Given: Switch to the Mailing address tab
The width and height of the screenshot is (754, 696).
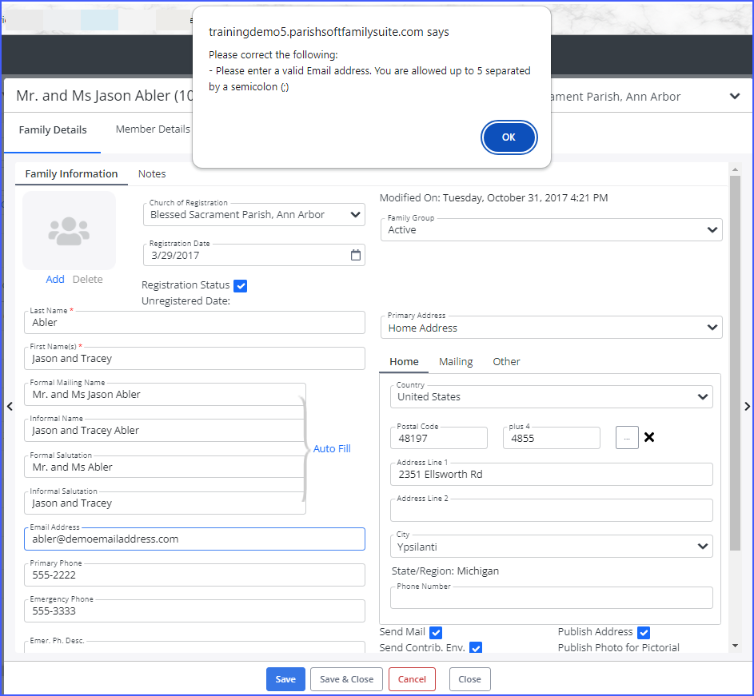Looking at the screenshot, I should pos(456,361).
